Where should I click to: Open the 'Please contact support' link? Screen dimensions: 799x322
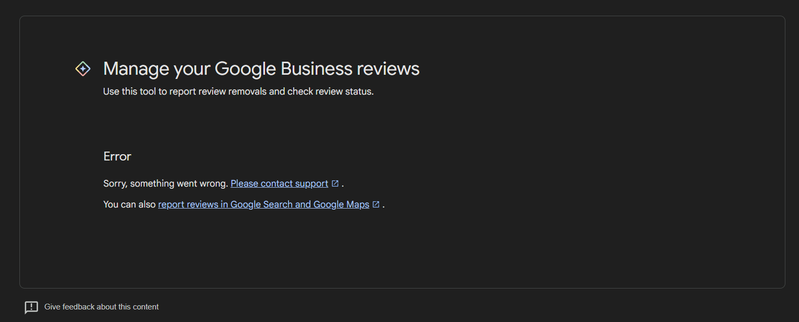tap(279, 183)
